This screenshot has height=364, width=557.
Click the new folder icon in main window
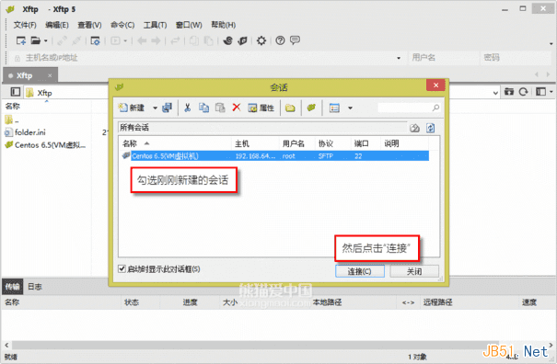click(x=509, y=92)
